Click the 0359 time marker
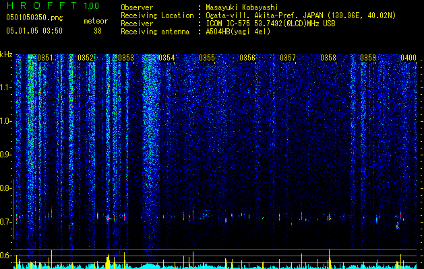 pyautogui.click(x=368, y=58)
